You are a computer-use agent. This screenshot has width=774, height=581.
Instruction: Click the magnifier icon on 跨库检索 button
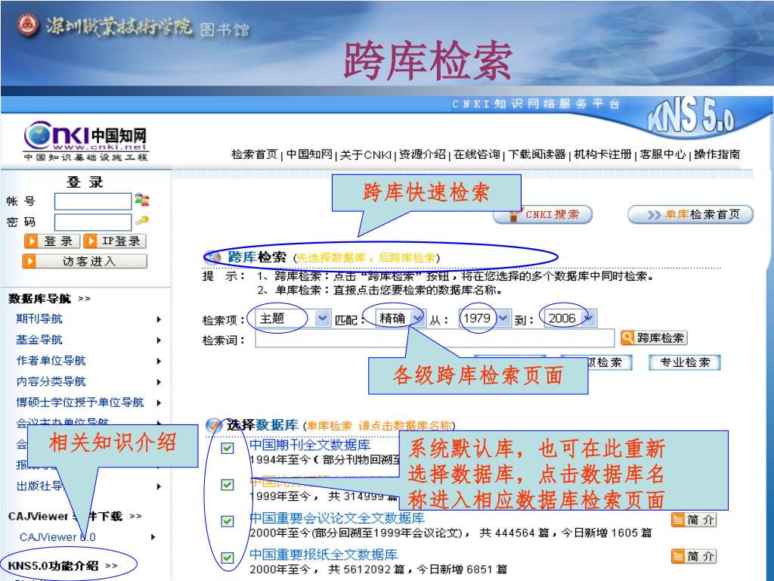(627, 337)
